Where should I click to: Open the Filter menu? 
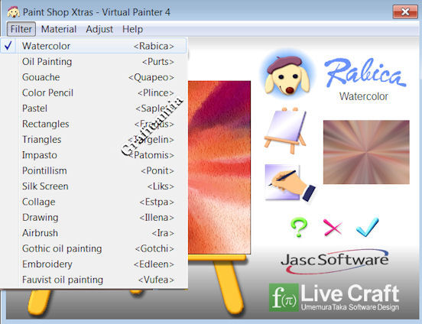(x=21, y=29)
